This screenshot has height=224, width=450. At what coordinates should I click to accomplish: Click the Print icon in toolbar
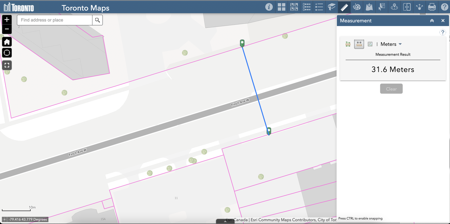coord(432,7)
